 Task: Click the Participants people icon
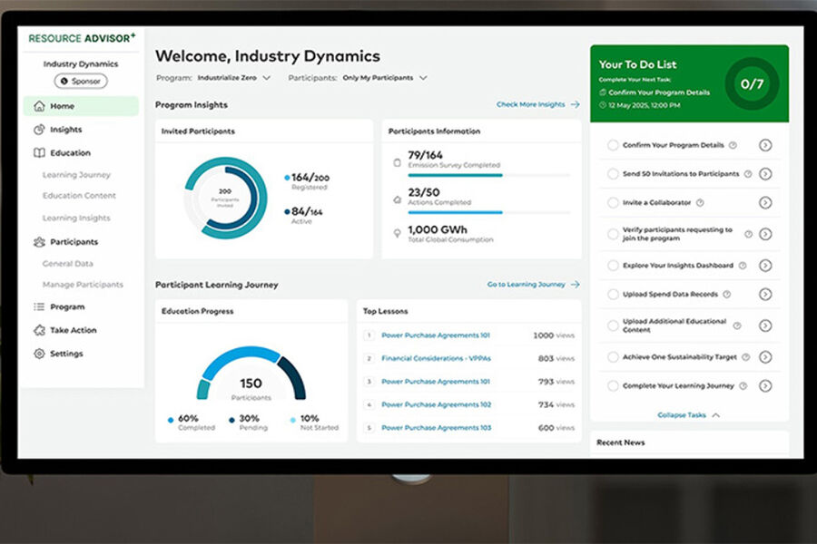[x=39, y=242]
